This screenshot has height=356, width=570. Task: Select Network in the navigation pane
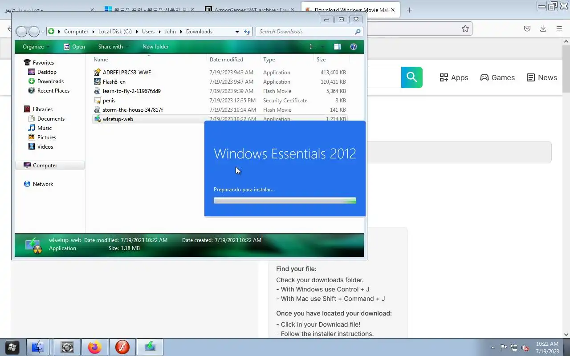coord(43,184)
